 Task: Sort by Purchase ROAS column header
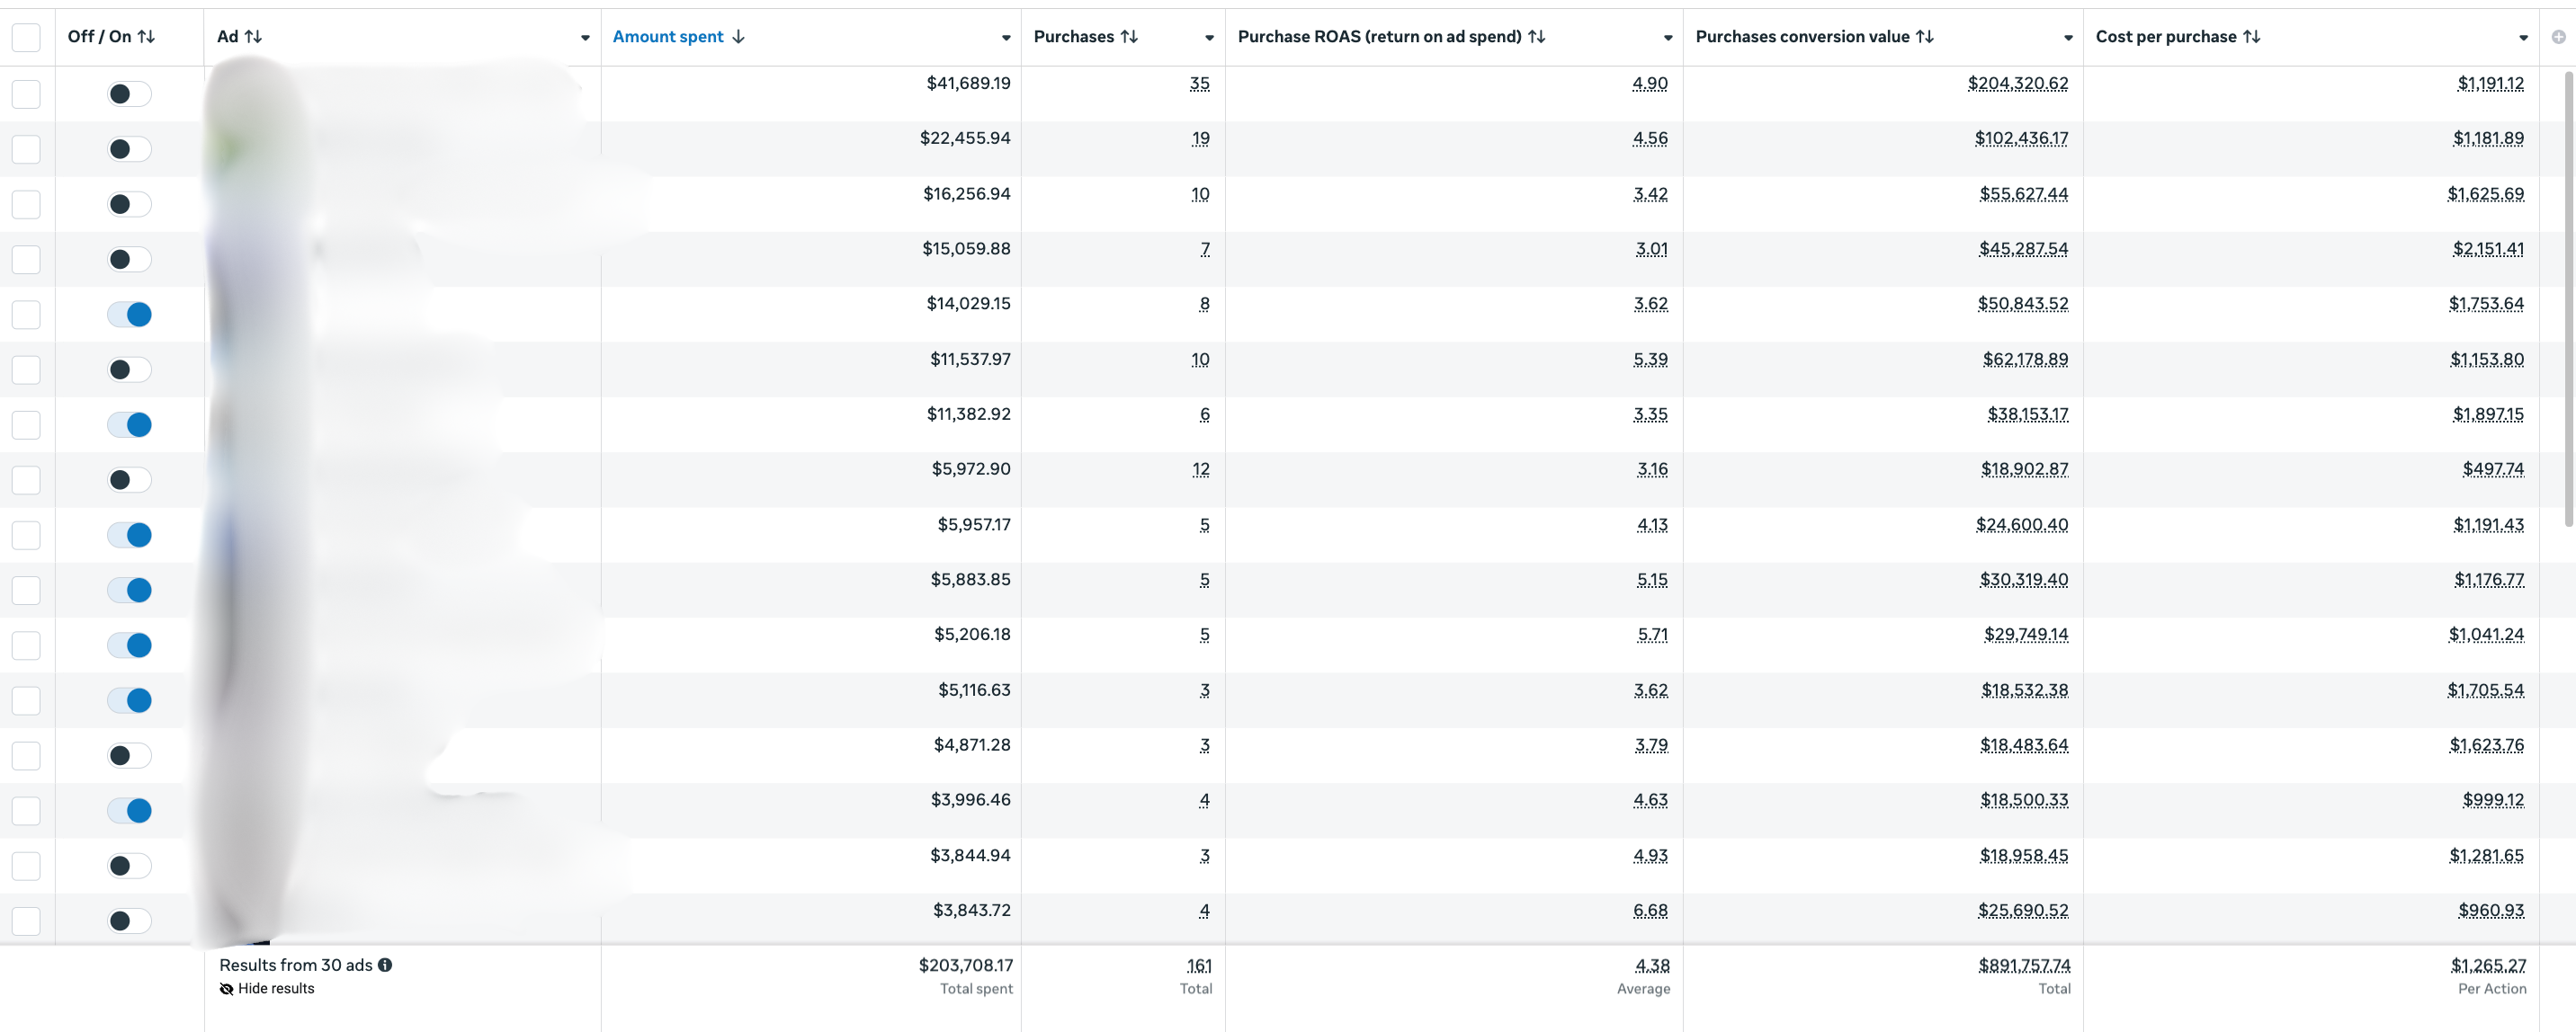(x=1379, y=37)
